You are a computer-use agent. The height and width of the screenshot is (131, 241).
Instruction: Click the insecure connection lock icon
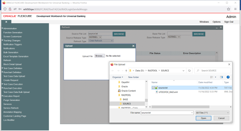10,9
